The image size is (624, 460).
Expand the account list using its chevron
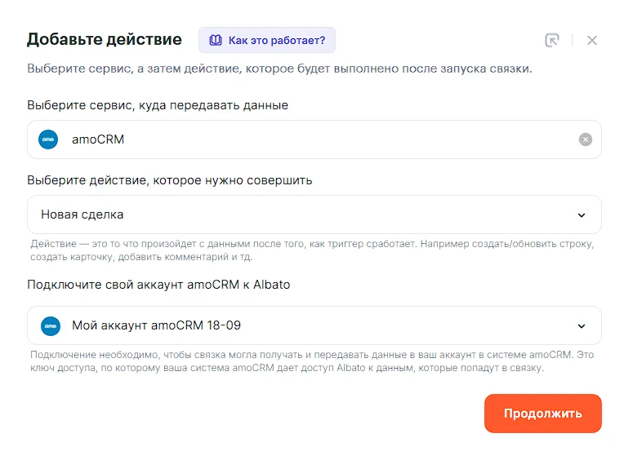582,326
